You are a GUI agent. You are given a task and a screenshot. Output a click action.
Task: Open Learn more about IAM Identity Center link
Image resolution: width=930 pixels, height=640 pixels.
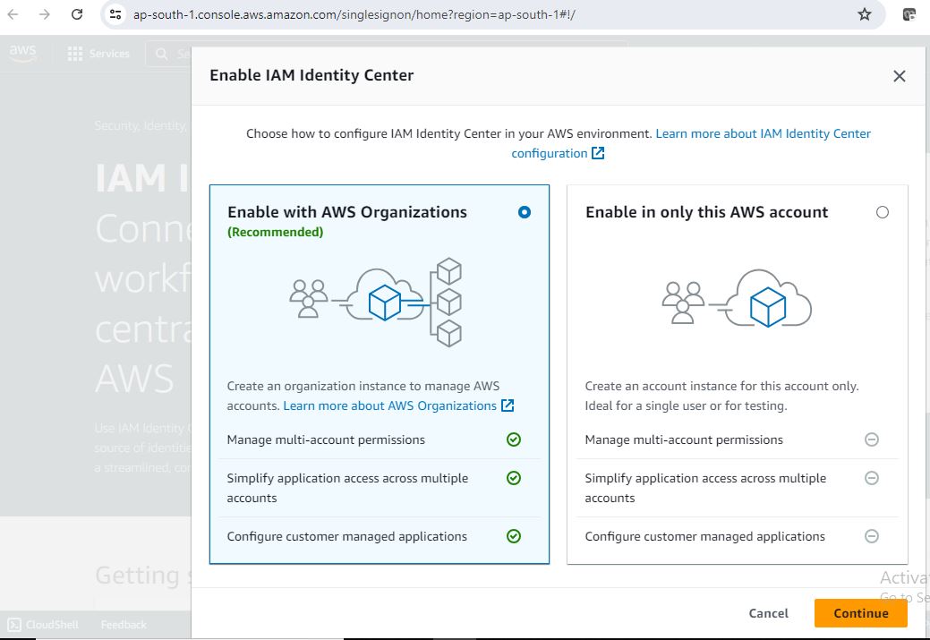763,133
